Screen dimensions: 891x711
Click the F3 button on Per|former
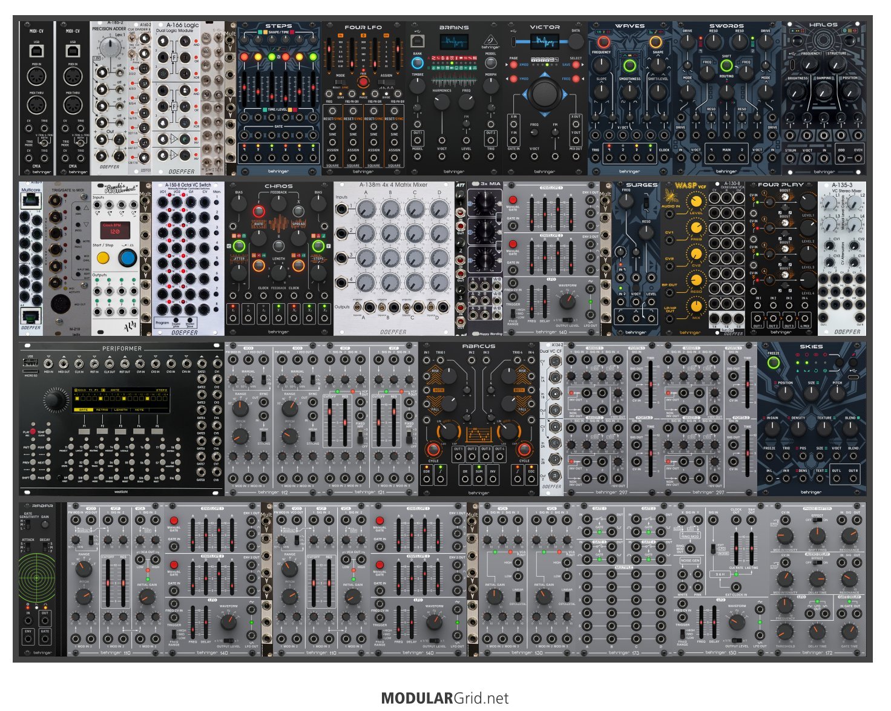(121, 432)
